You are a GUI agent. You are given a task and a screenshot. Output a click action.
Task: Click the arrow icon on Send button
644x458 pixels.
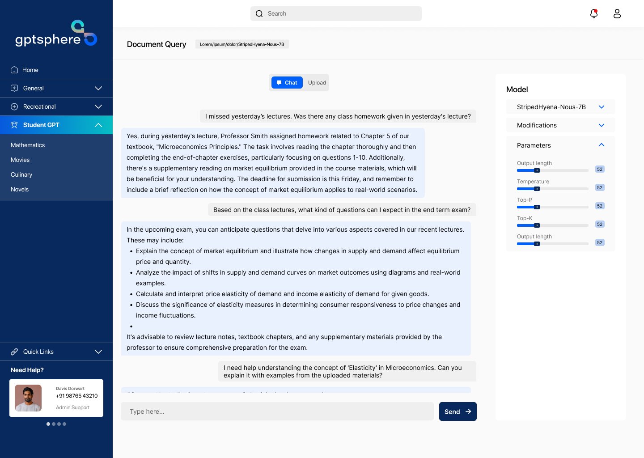(468, 411)
